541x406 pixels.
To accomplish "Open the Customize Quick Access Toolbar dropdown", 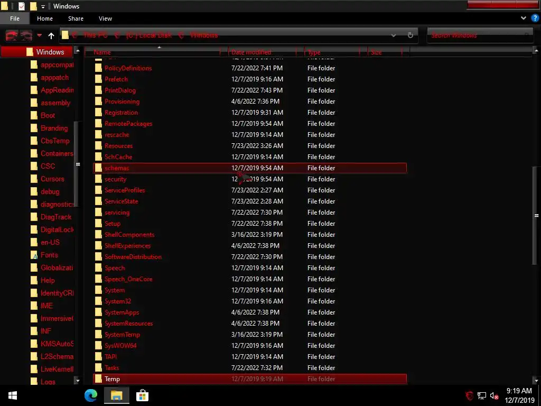I will [43, 6].
